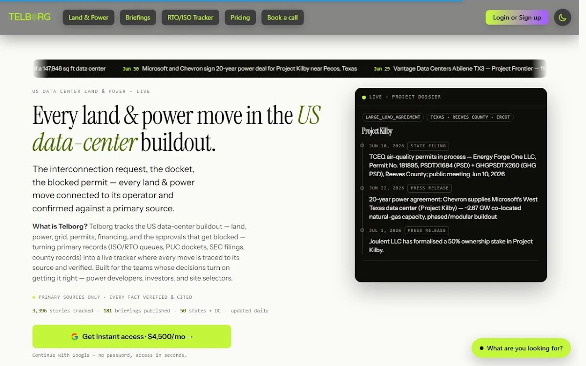
Task: Open Joulent LLC 50% ownership entry
Action: [451, 245]
